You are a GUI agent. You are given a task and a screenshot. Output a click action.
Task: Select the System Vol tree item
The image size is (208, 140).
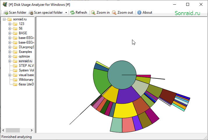(26, 70)
